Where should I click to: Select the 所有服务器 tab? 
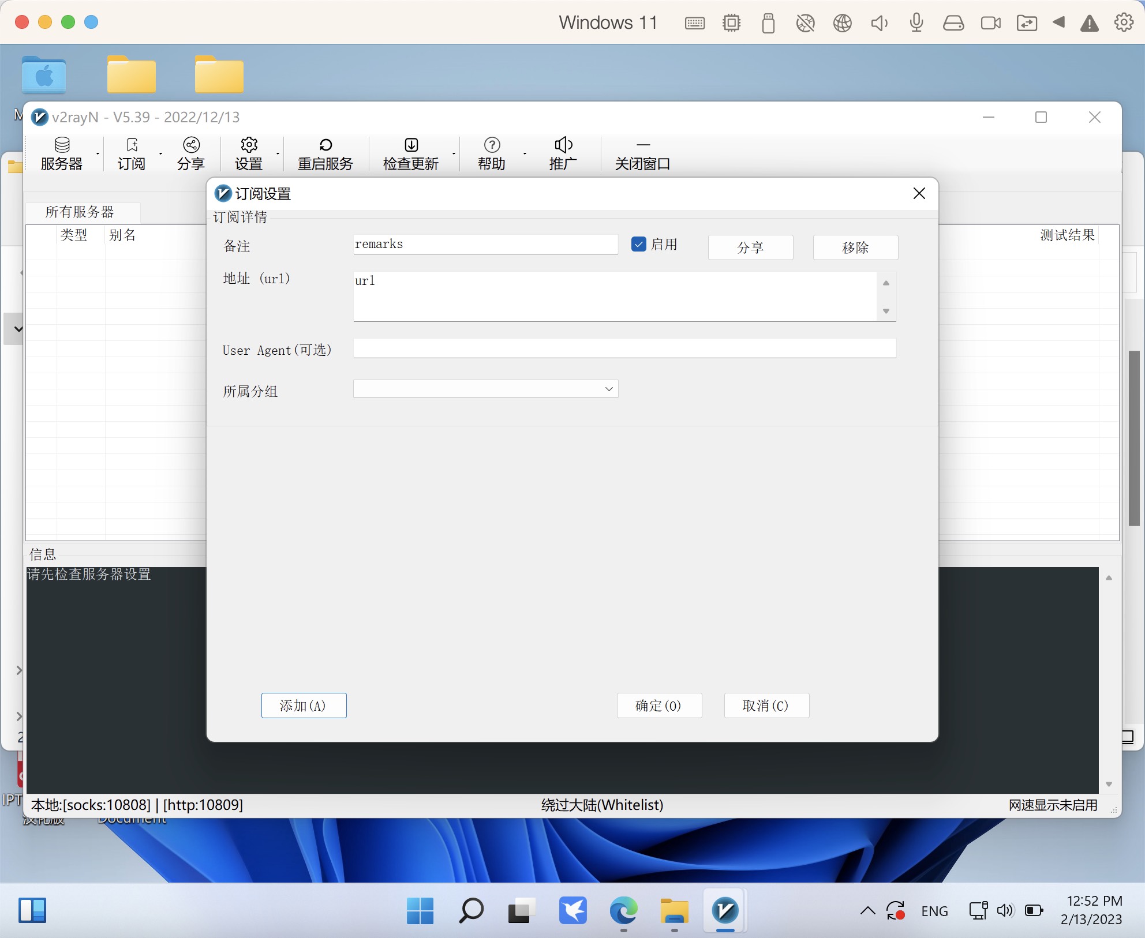[80, 212]
